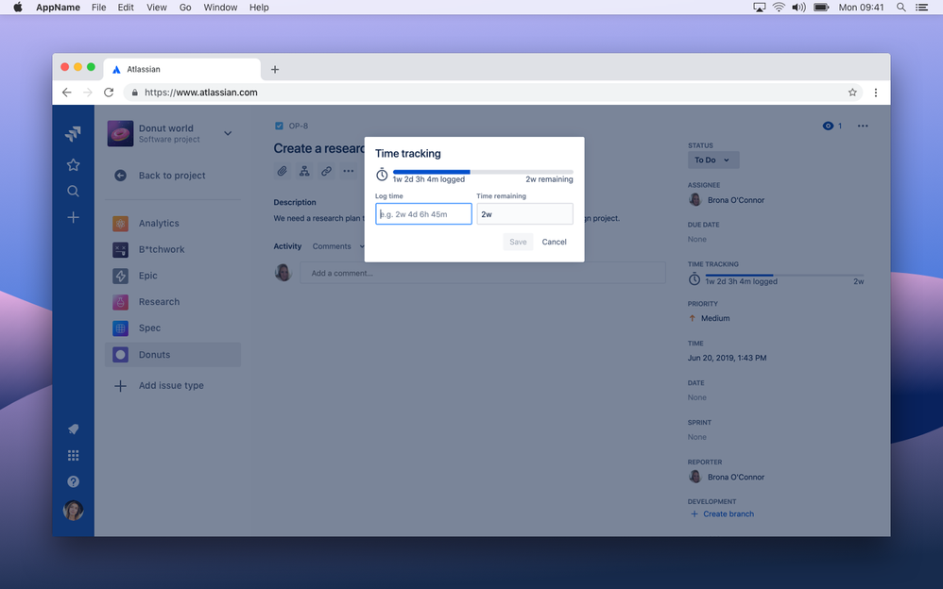Toggle the watch eye icon
This screenshot has width=943, height=589.
click(x=828, y=126)
